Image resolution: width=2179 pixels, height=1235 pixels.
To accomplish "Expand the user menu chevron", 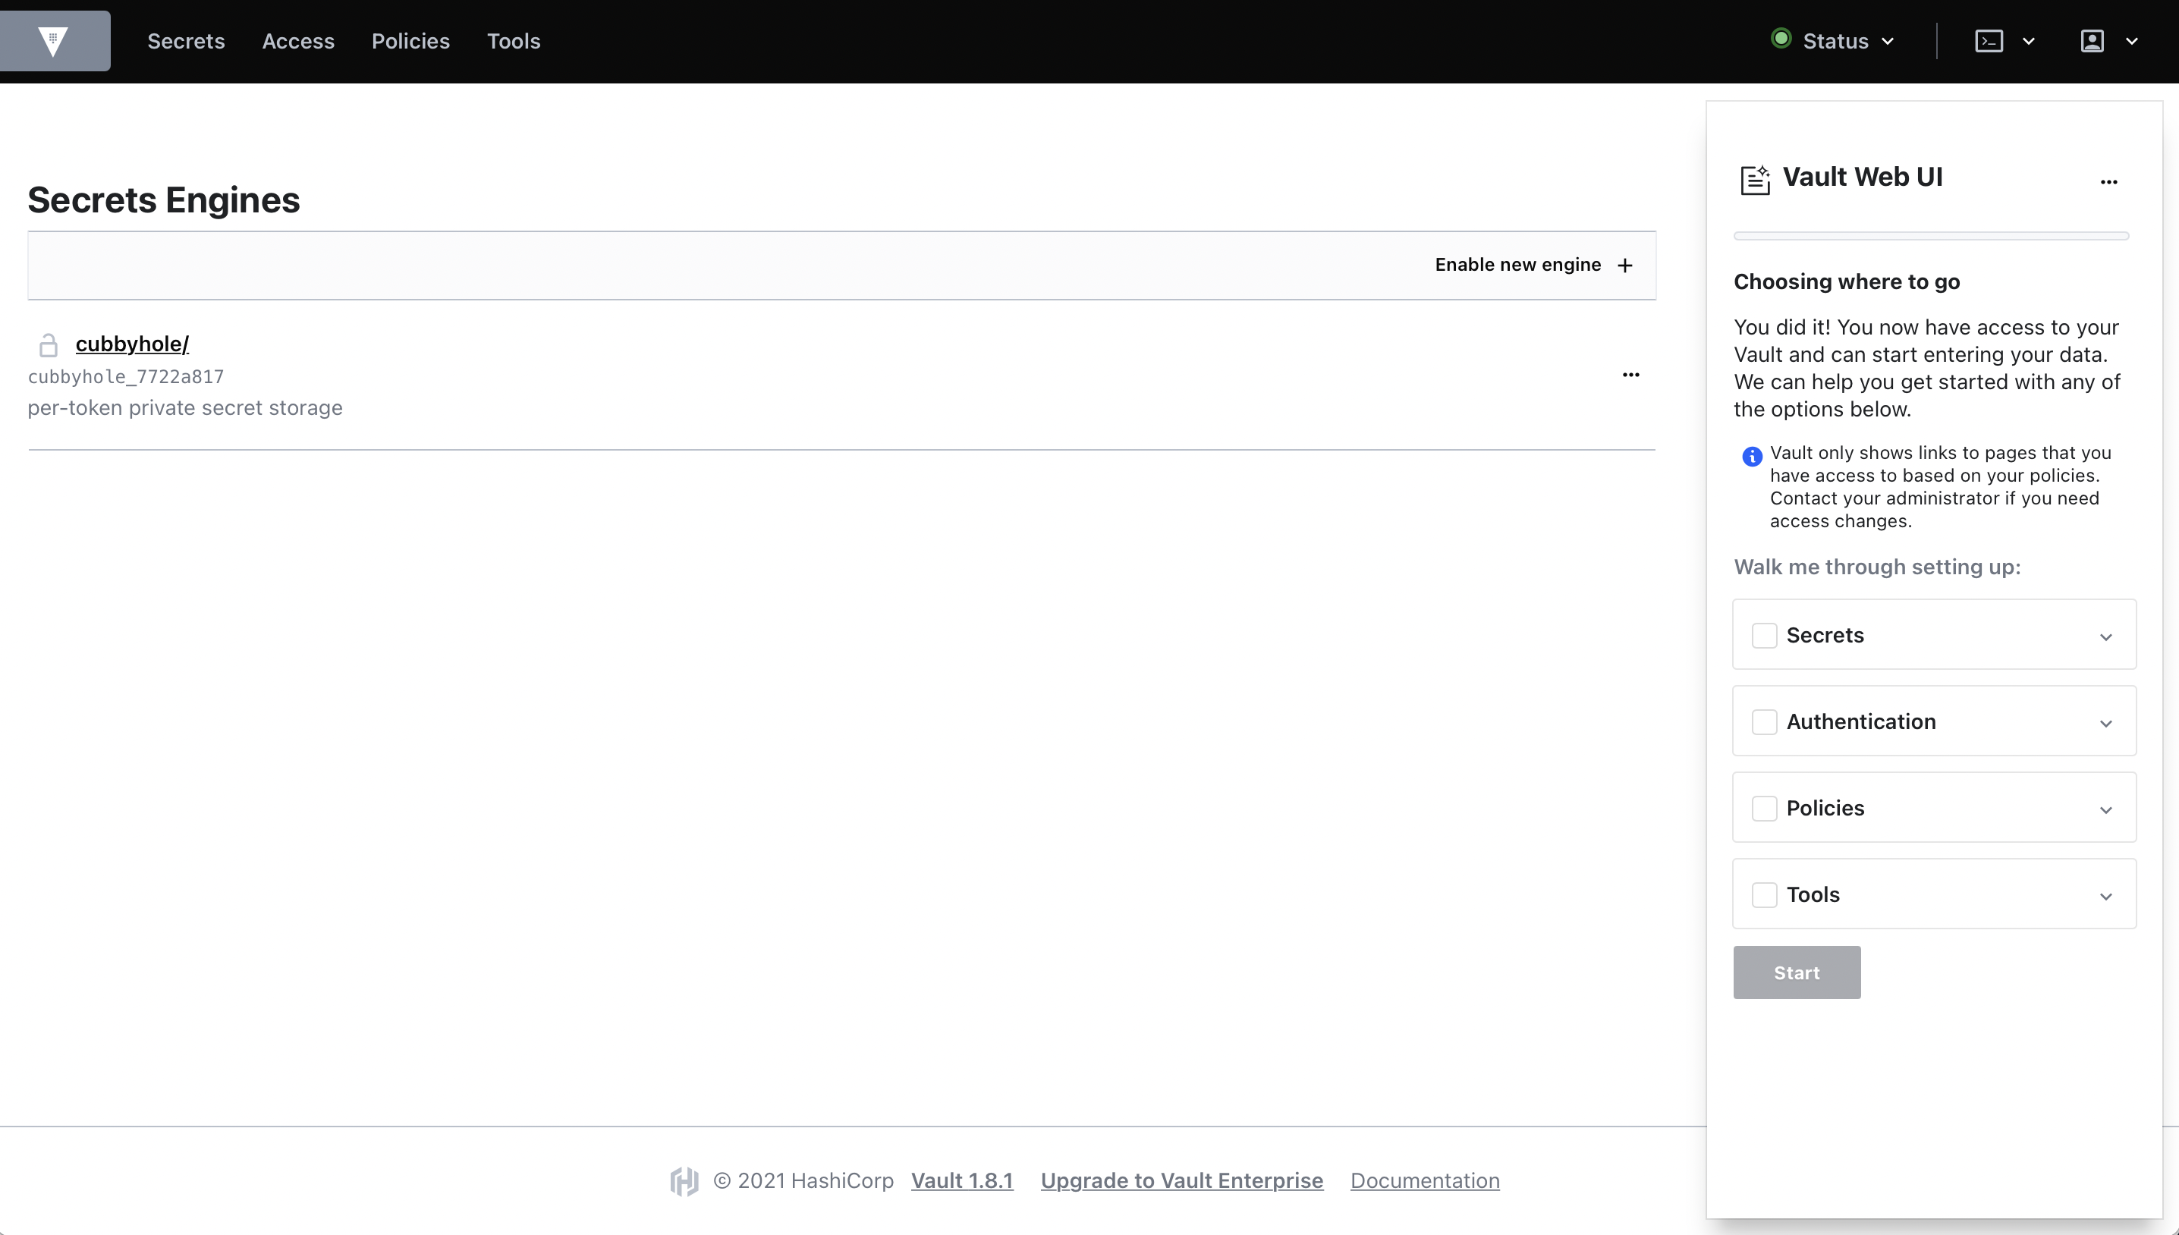I will (x=2130, y=41).
